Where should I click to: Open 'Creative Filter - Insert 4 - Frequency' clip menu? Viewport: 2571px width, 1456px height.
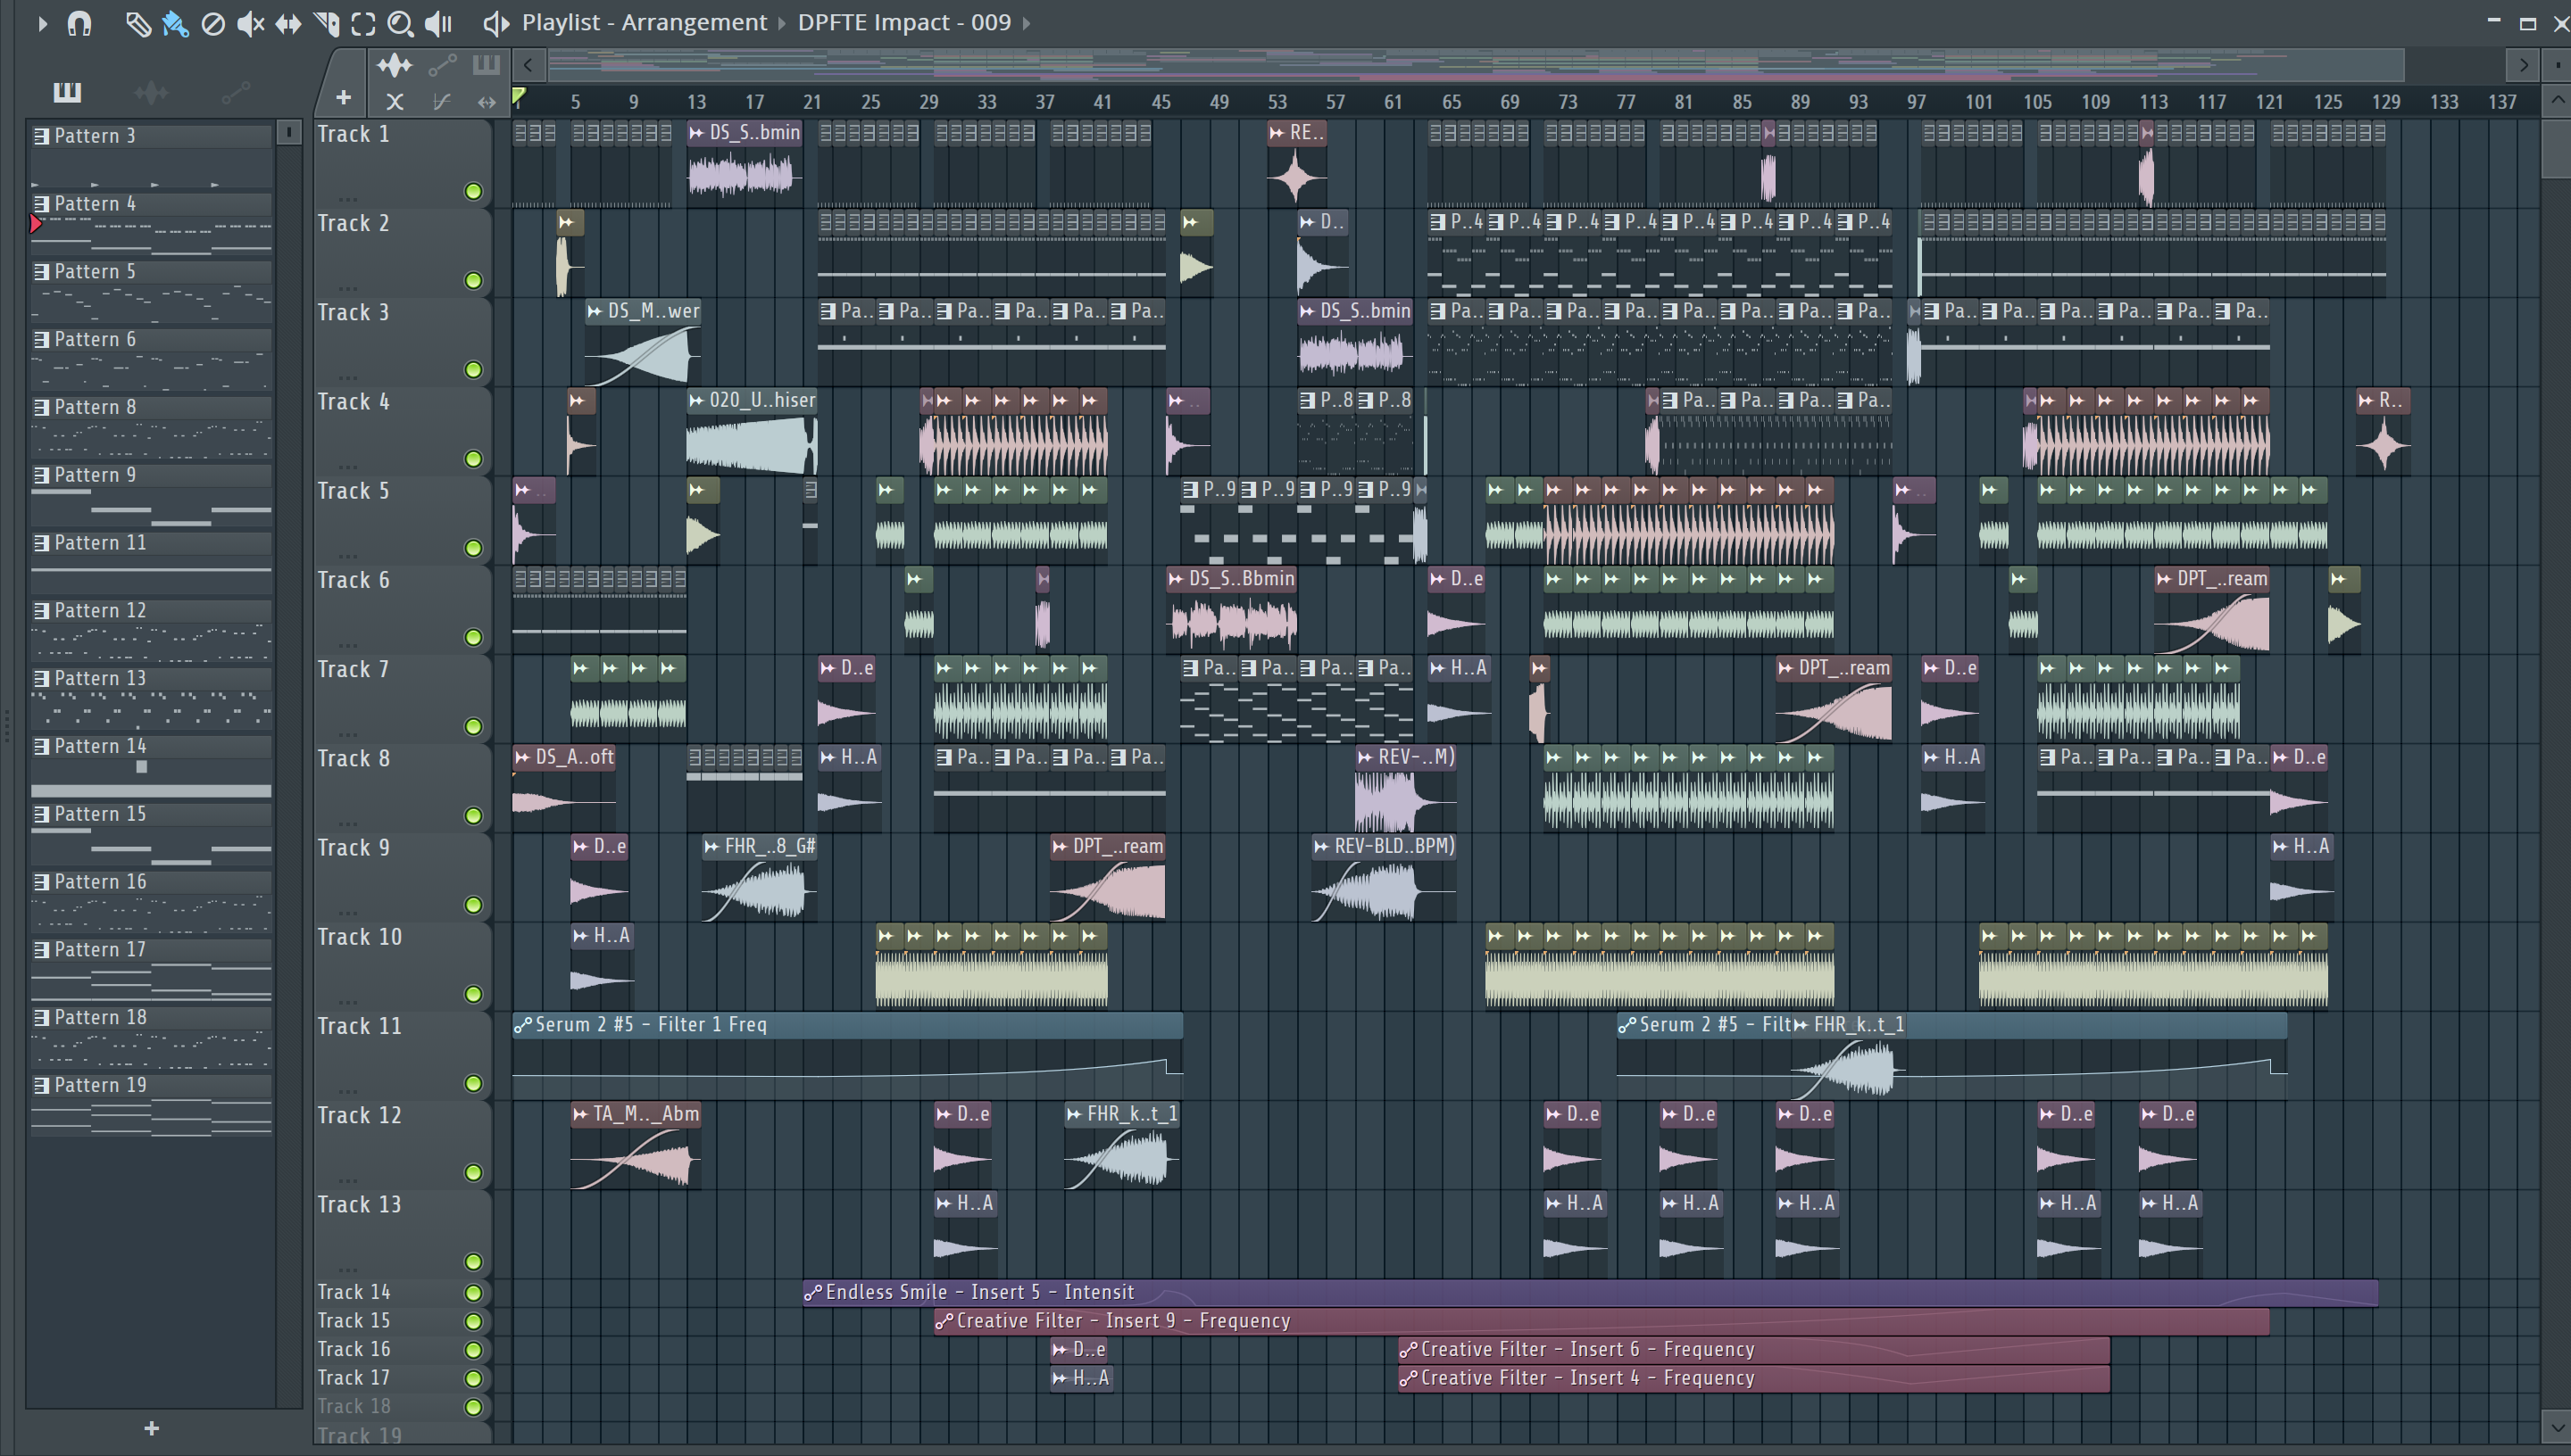[x=1409, y=1378]
